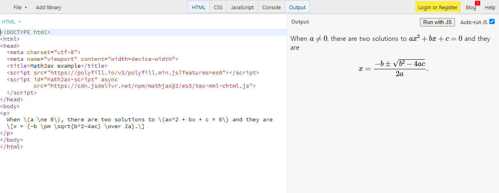Click the output text 'there are two solutions'
Viewport: 499px width, 193px height.
(363, 38)
